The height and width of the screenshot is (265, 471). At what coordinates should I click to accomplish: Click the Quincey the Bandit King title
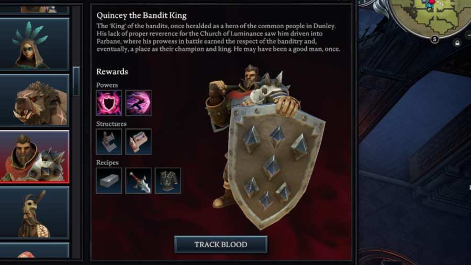[141, 15]
